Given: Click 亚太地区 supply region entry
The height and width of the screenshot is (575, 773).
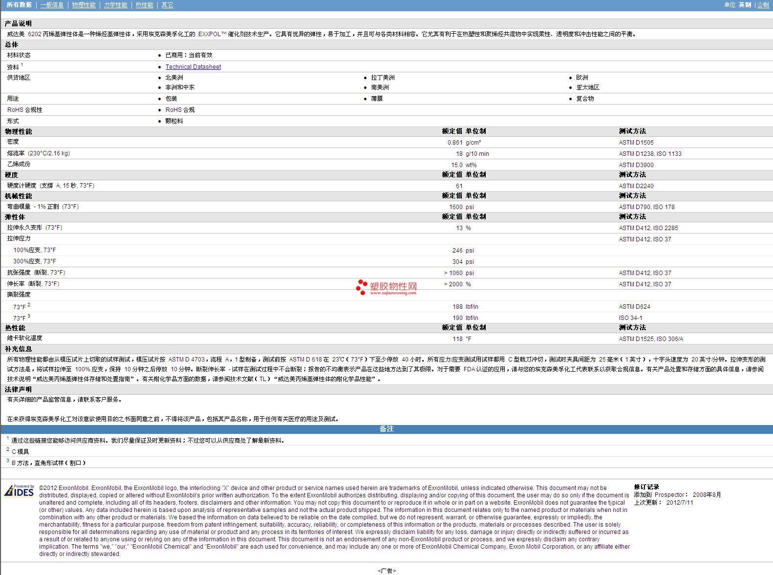Looking at the screenshot, I should point(588,87).
